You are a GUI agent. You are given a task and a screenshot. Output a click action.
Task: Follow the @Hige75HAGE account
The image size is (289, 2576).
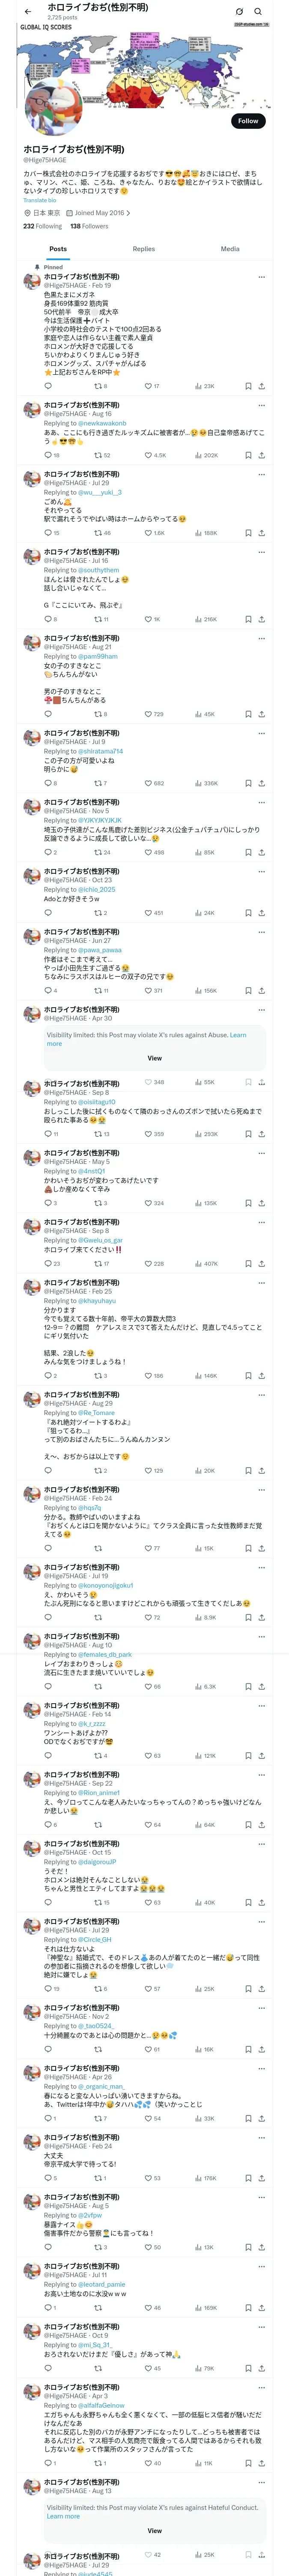coord(247,121)
